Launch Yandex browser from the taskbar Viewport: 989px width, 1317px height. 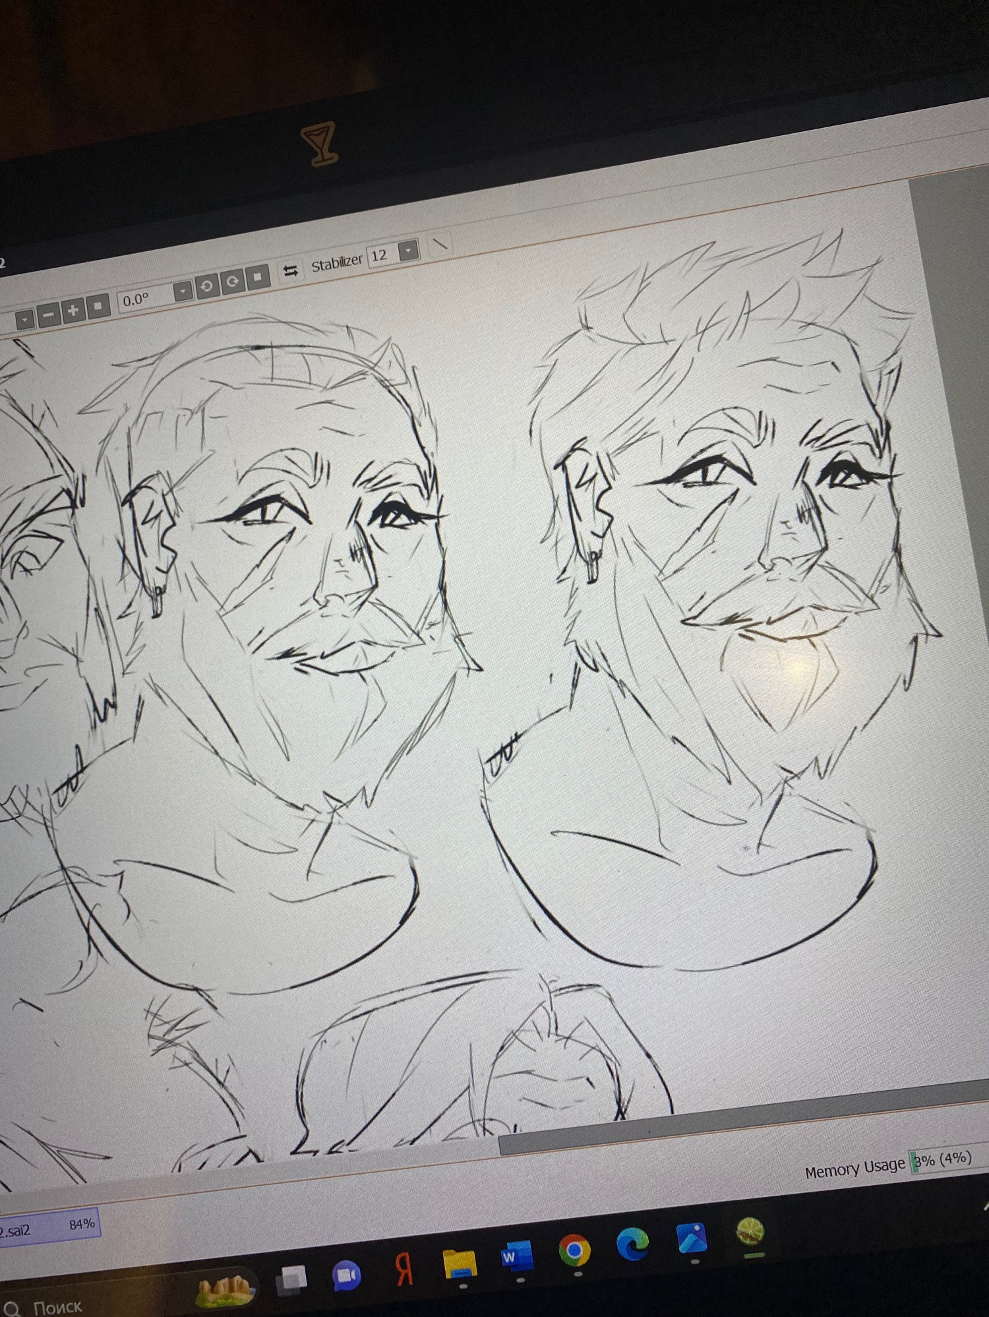[x=404, y=1269]
